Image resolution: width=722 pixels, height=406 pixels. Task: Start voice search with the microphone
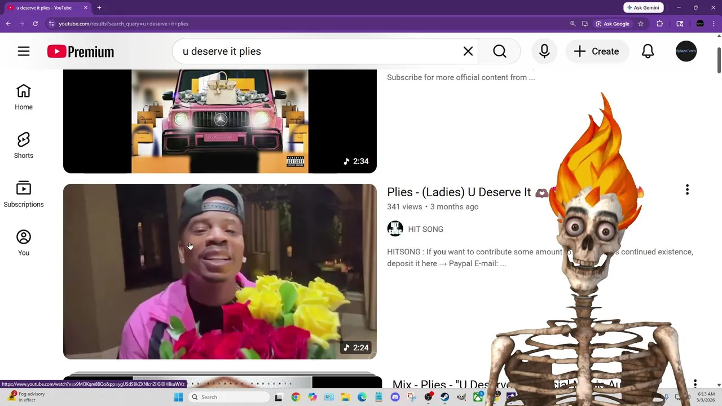click(x=544, y=51)
